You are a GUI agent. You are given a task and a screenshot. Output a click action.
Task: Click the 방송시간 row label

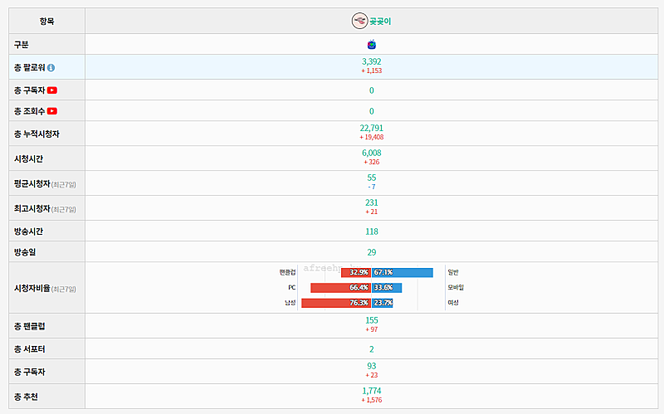coord(28,231)
